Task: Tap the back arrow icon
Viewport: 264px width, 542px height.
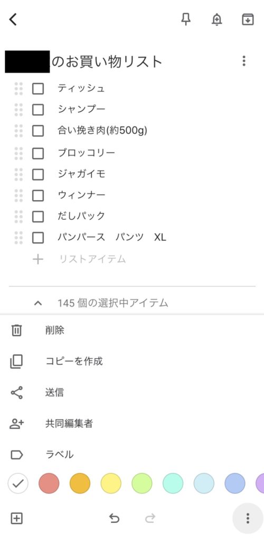Action: pos(13,20)
